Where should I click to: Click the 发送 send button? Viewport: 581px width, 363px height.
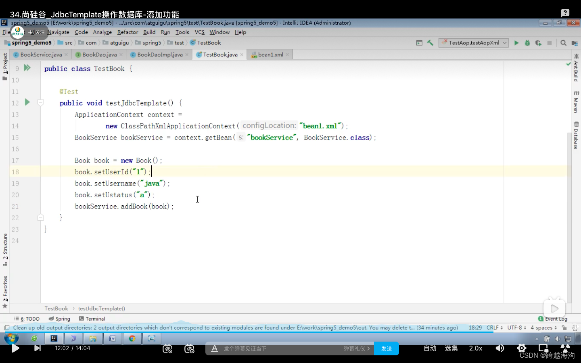(387, 348)
